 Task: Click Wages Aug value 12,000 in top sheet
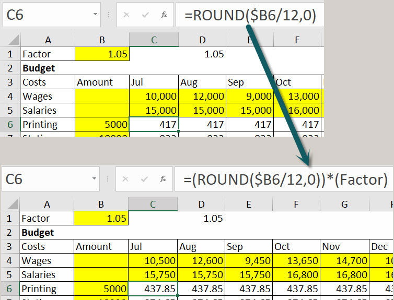202,96
